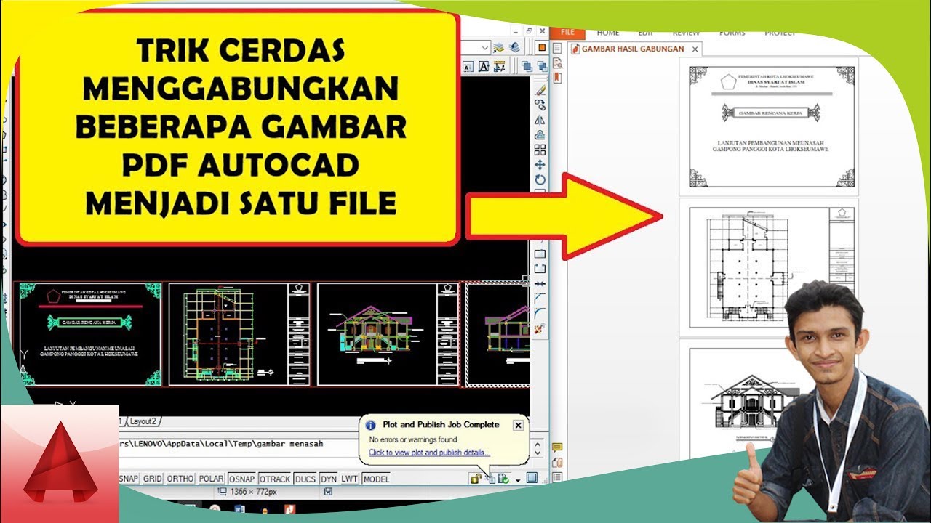Viewport: 931px width, 523px height.
Task: Open the PROTECT ribbon tab
Action: tap(780, 33)
